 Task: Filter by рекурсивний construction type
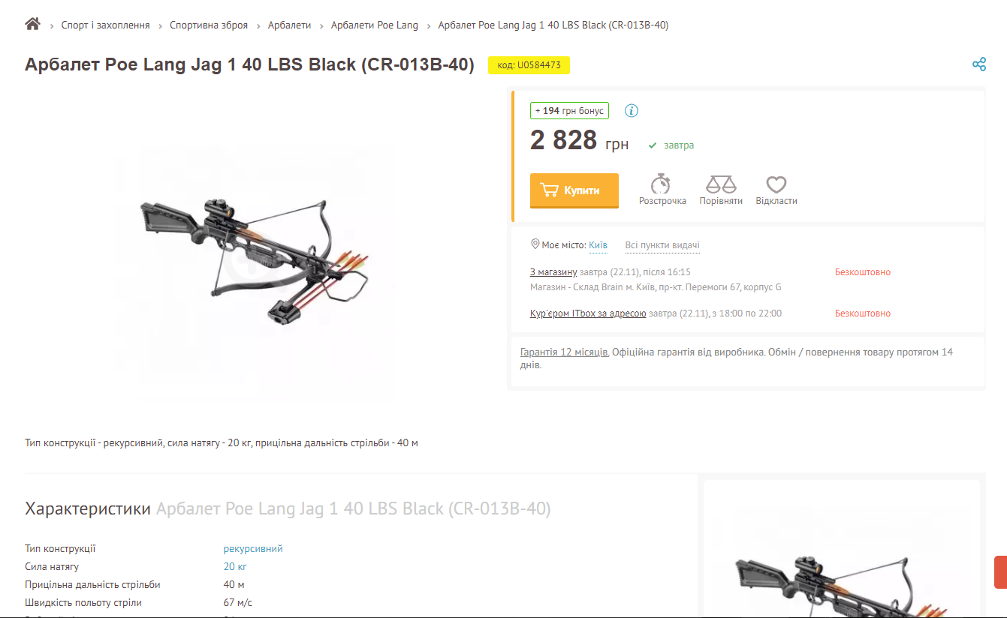(253, 549)
